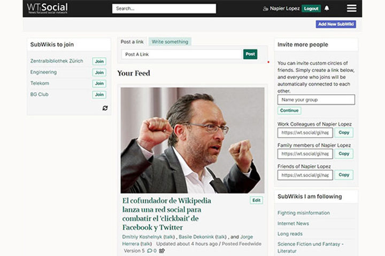Screen dimensions: 385x256
Task: Edit the Wikipedia cofounder post
Action: pos(256,201)
